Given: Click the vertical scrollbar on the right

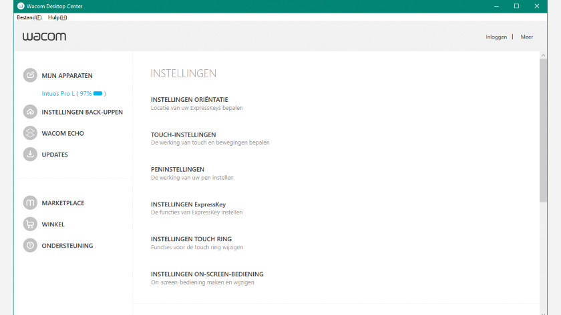Looking at the screenshot, I should point(543,133).
